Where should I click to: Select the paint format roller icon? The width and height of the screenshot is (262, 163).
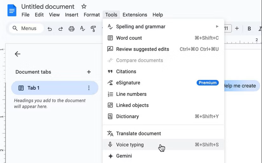(93, 29)
